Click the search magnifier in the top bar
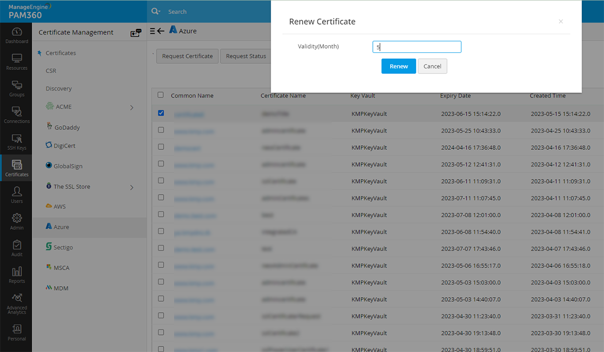The image size is (604, 352). tap(156, 10)
